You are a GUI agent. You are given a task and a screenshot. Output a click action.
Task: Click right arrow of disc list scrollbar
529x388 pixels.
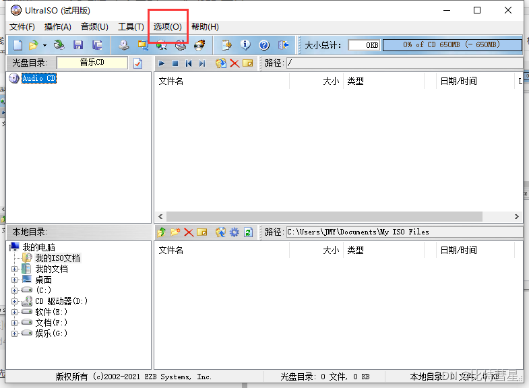[x=517, y=217]
